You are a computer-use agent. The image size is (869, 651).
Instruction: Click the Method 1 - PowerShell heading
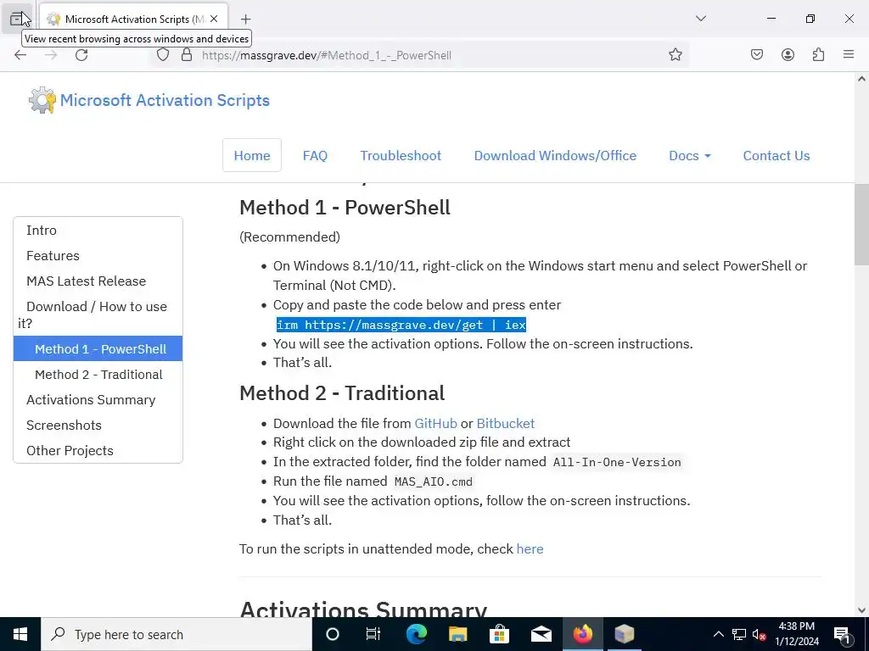345,208
